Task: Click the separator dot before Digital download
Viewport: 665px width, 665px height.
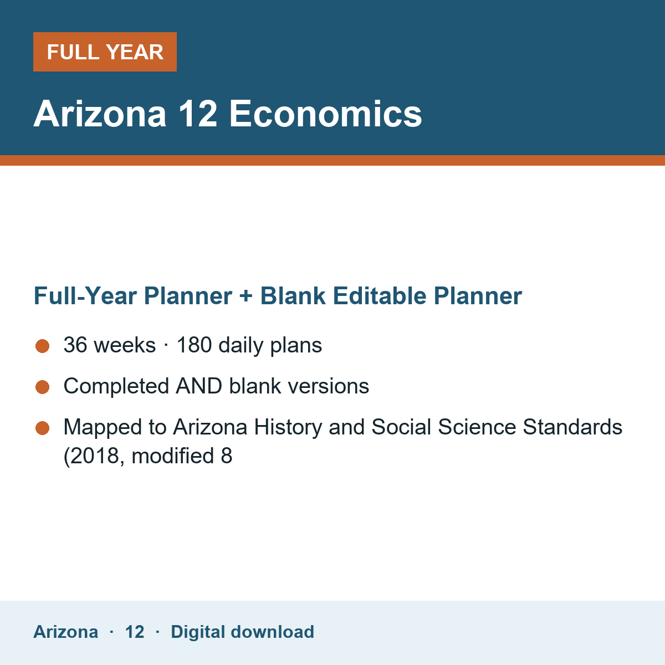Action: coord(157,632)
